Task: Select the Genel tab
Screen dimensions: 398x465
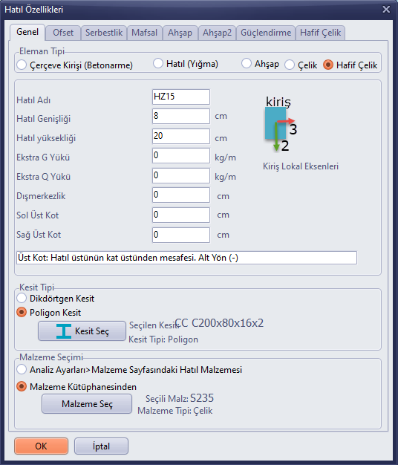Action: (27, 32)
